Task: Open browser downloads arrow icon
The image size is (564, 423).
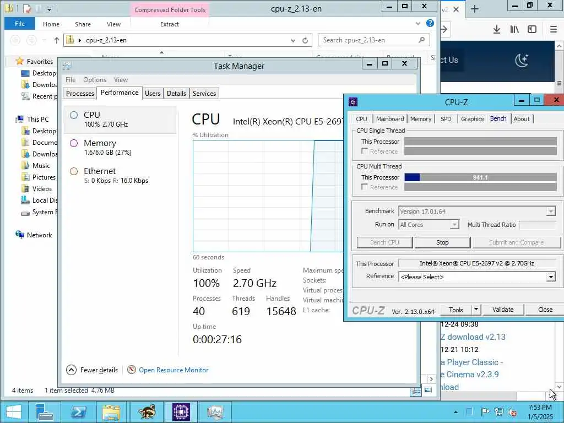Action: point(497,30)
